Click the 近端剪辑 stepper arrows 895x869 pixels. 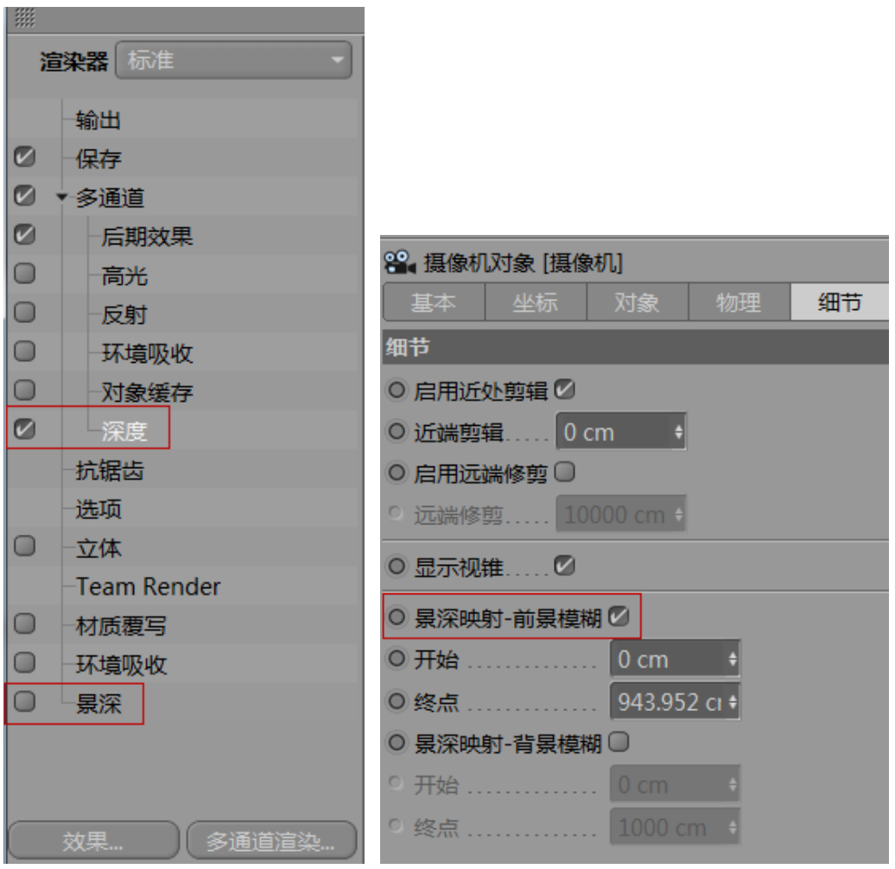click(x=679, y=432)
